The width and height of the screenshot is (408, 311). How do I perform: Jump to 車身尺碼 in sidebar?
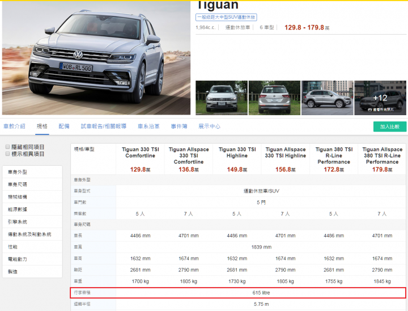(32, 184)
